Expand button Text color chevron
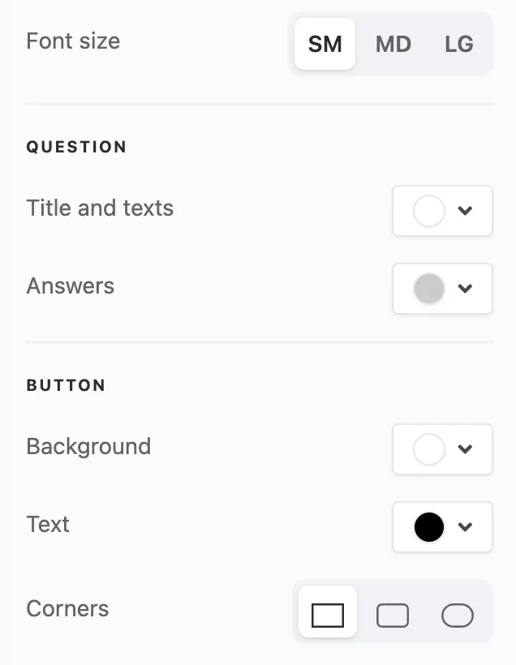 coord(465,527)
